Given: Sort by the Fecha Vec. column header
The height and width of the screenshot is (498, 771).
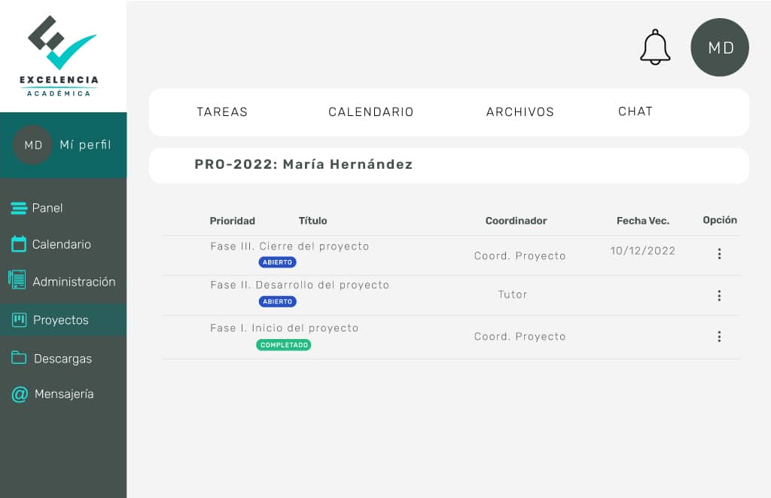Looking at the screenshot, I should pyautogui.click(x=642, y=221).
